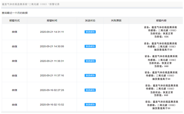Click 微信 cell in the last row

[x=14, y=105]
